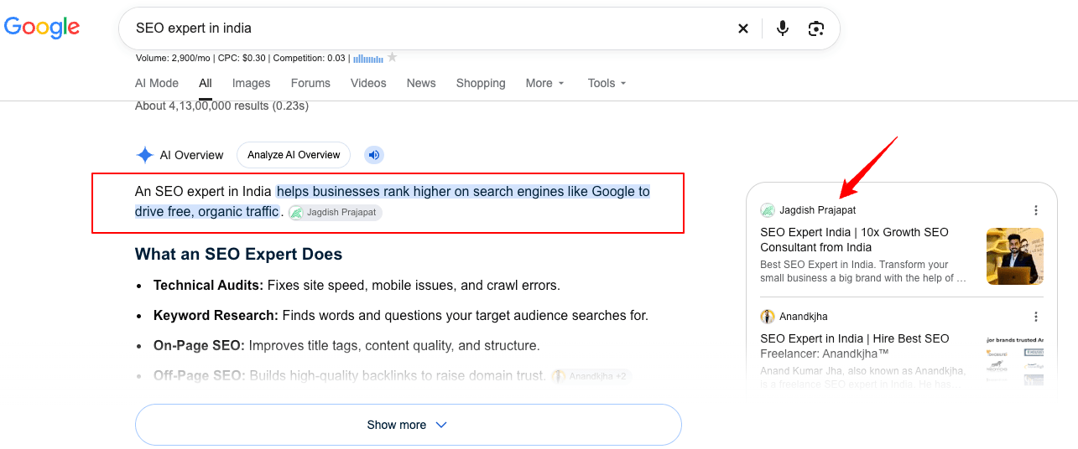This screenshot has width=1078, height=449.
Task: Go to the News tab
Action: (x=421, y=83)
